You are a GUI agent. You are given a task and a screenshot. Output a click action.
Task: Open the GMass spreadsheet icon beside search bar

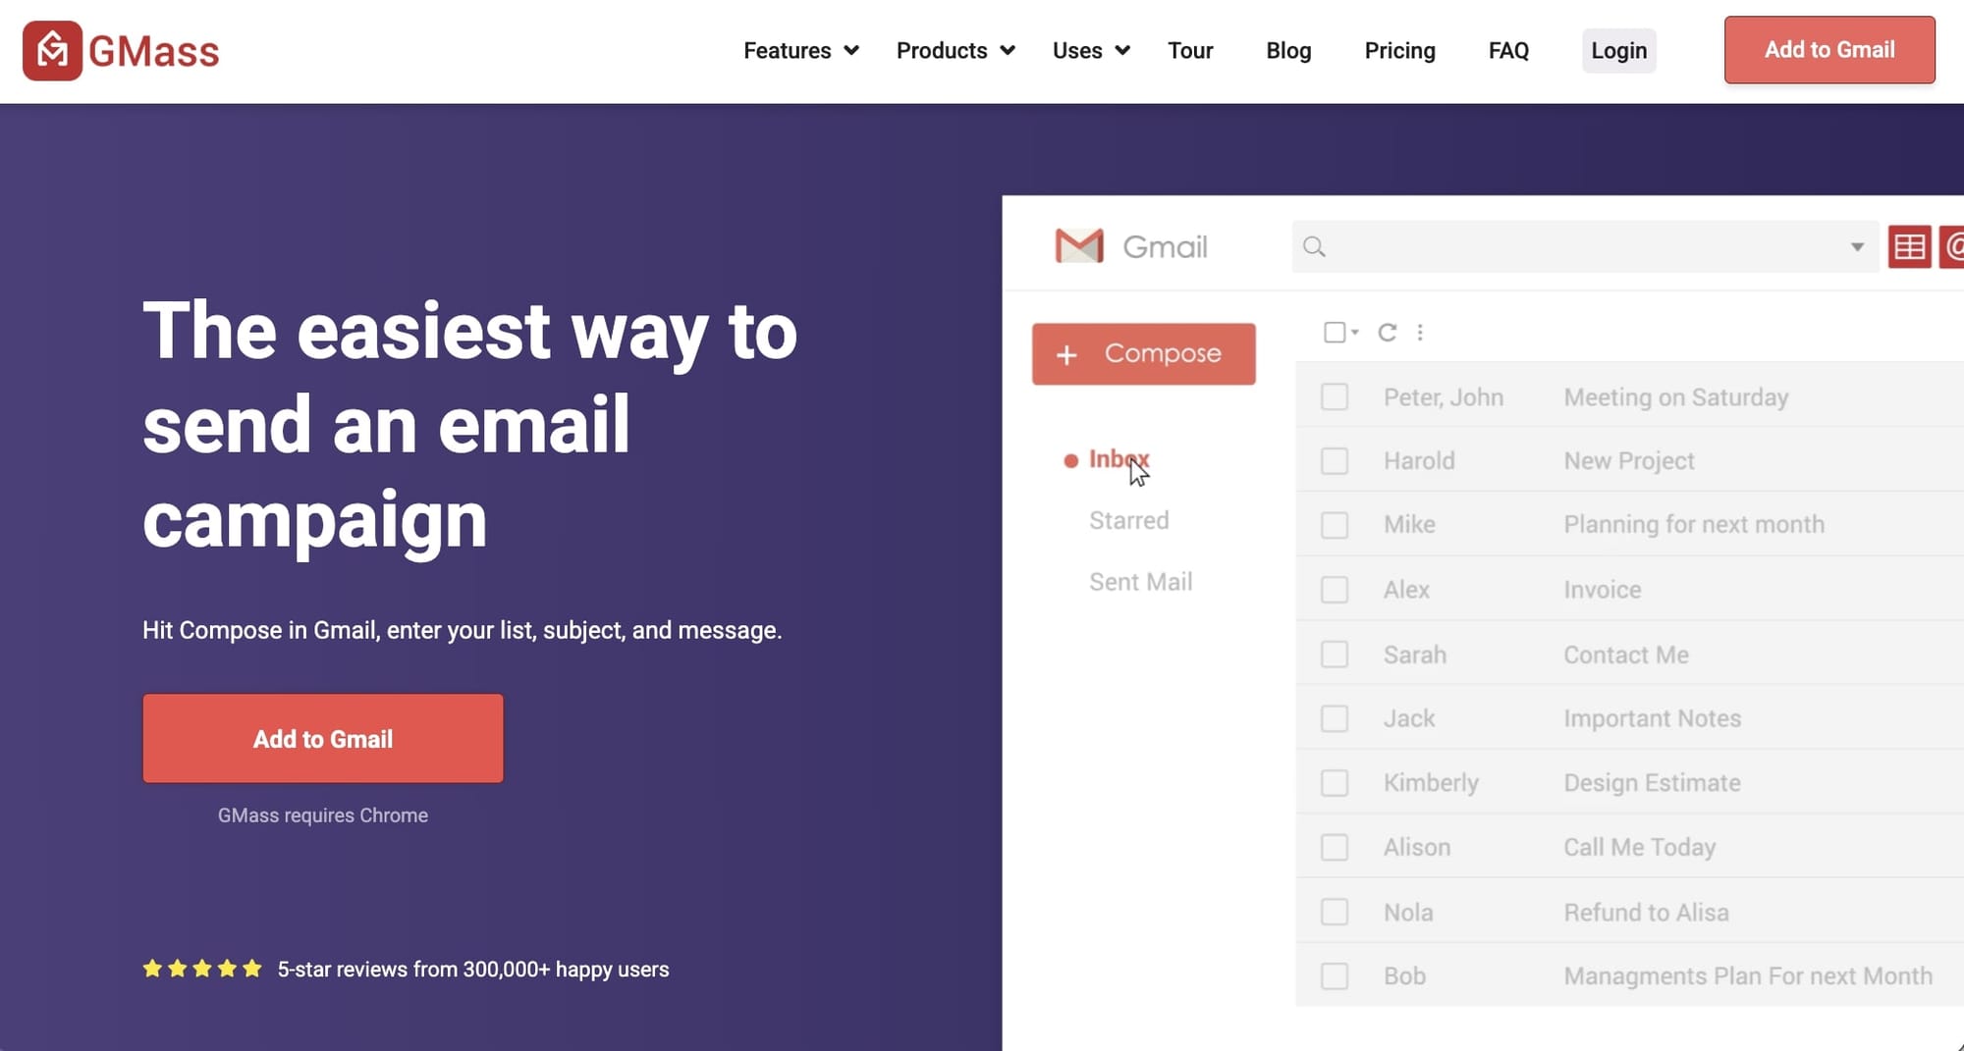[1910, 246]
